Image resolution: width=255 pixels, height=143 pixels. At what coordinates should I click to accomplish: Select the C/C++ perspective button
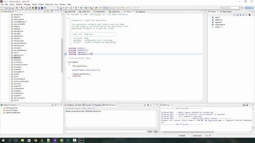249,8
